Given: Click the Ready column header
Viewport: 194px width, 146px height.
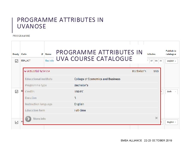Looking at the screenshot, I should pyautogui.click(x=16, y=54).
